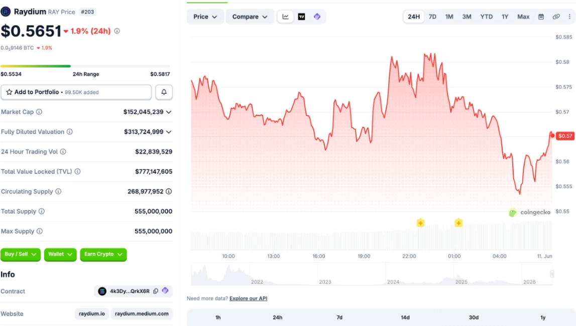Open the info icon beside 24h price change
This screenshot has width=576, height=326.
117,31
